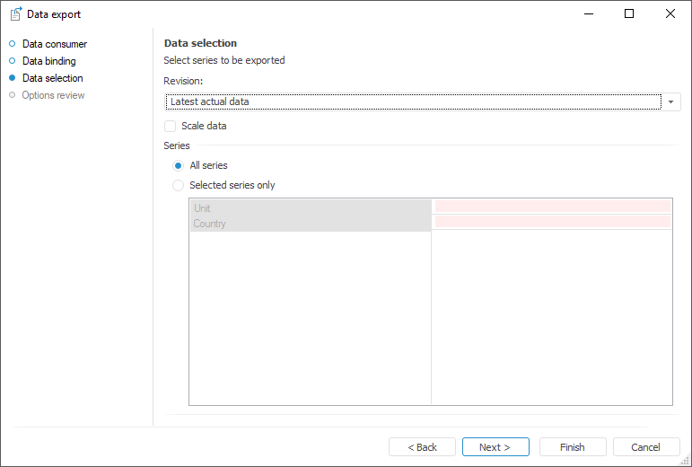
Task: Enable the Scale data checkbox
Action: [x=171, y=127]
